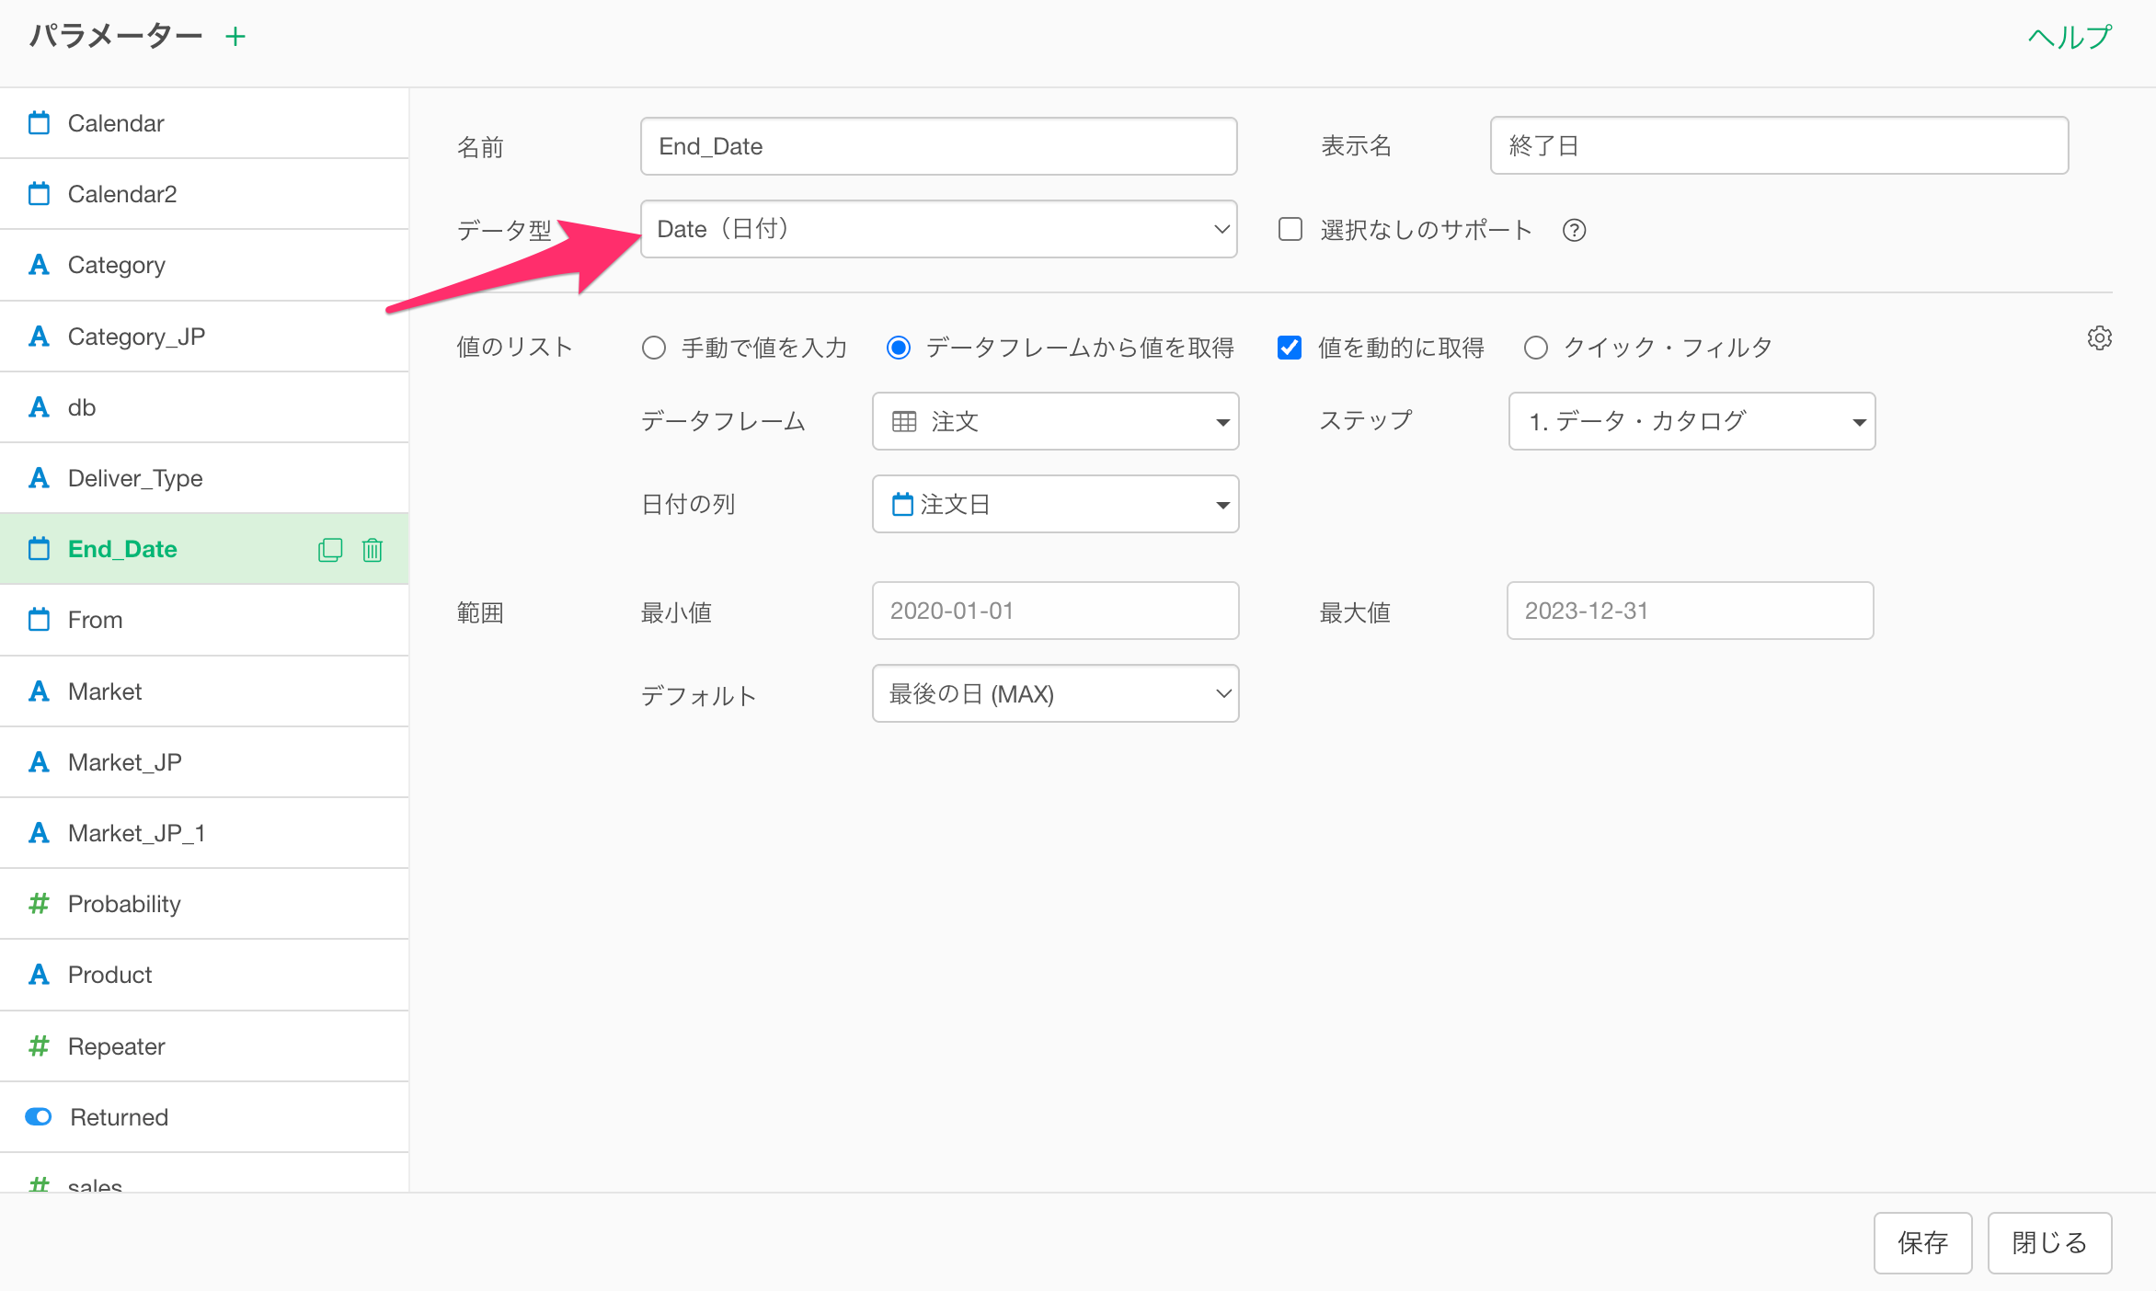This screenshot has width=2156, height=1291.
Task: Click the 閉じる button
Action: 2049,1243
